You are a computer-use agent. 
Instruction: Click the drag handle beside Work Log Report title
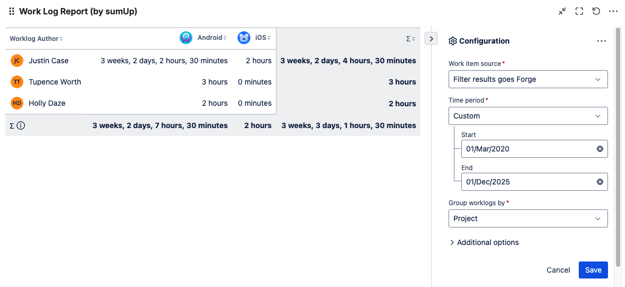click(12, 11)
